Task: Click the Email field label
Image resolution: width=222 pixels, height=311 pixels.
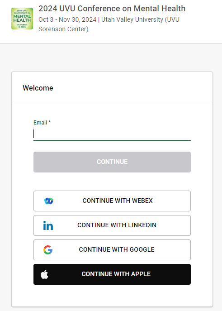Action: [x=40, y=123]
